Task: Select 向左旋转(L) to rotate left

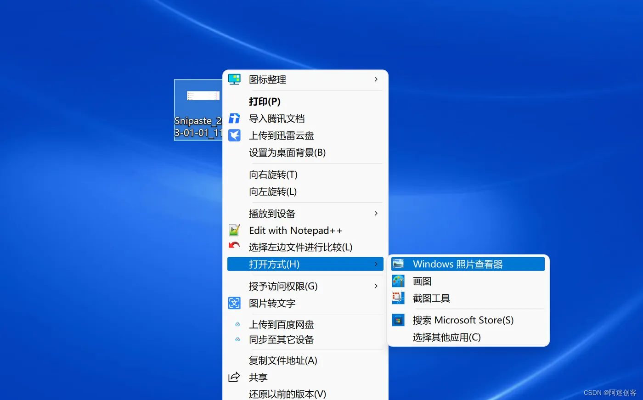Action: (305, 192)
